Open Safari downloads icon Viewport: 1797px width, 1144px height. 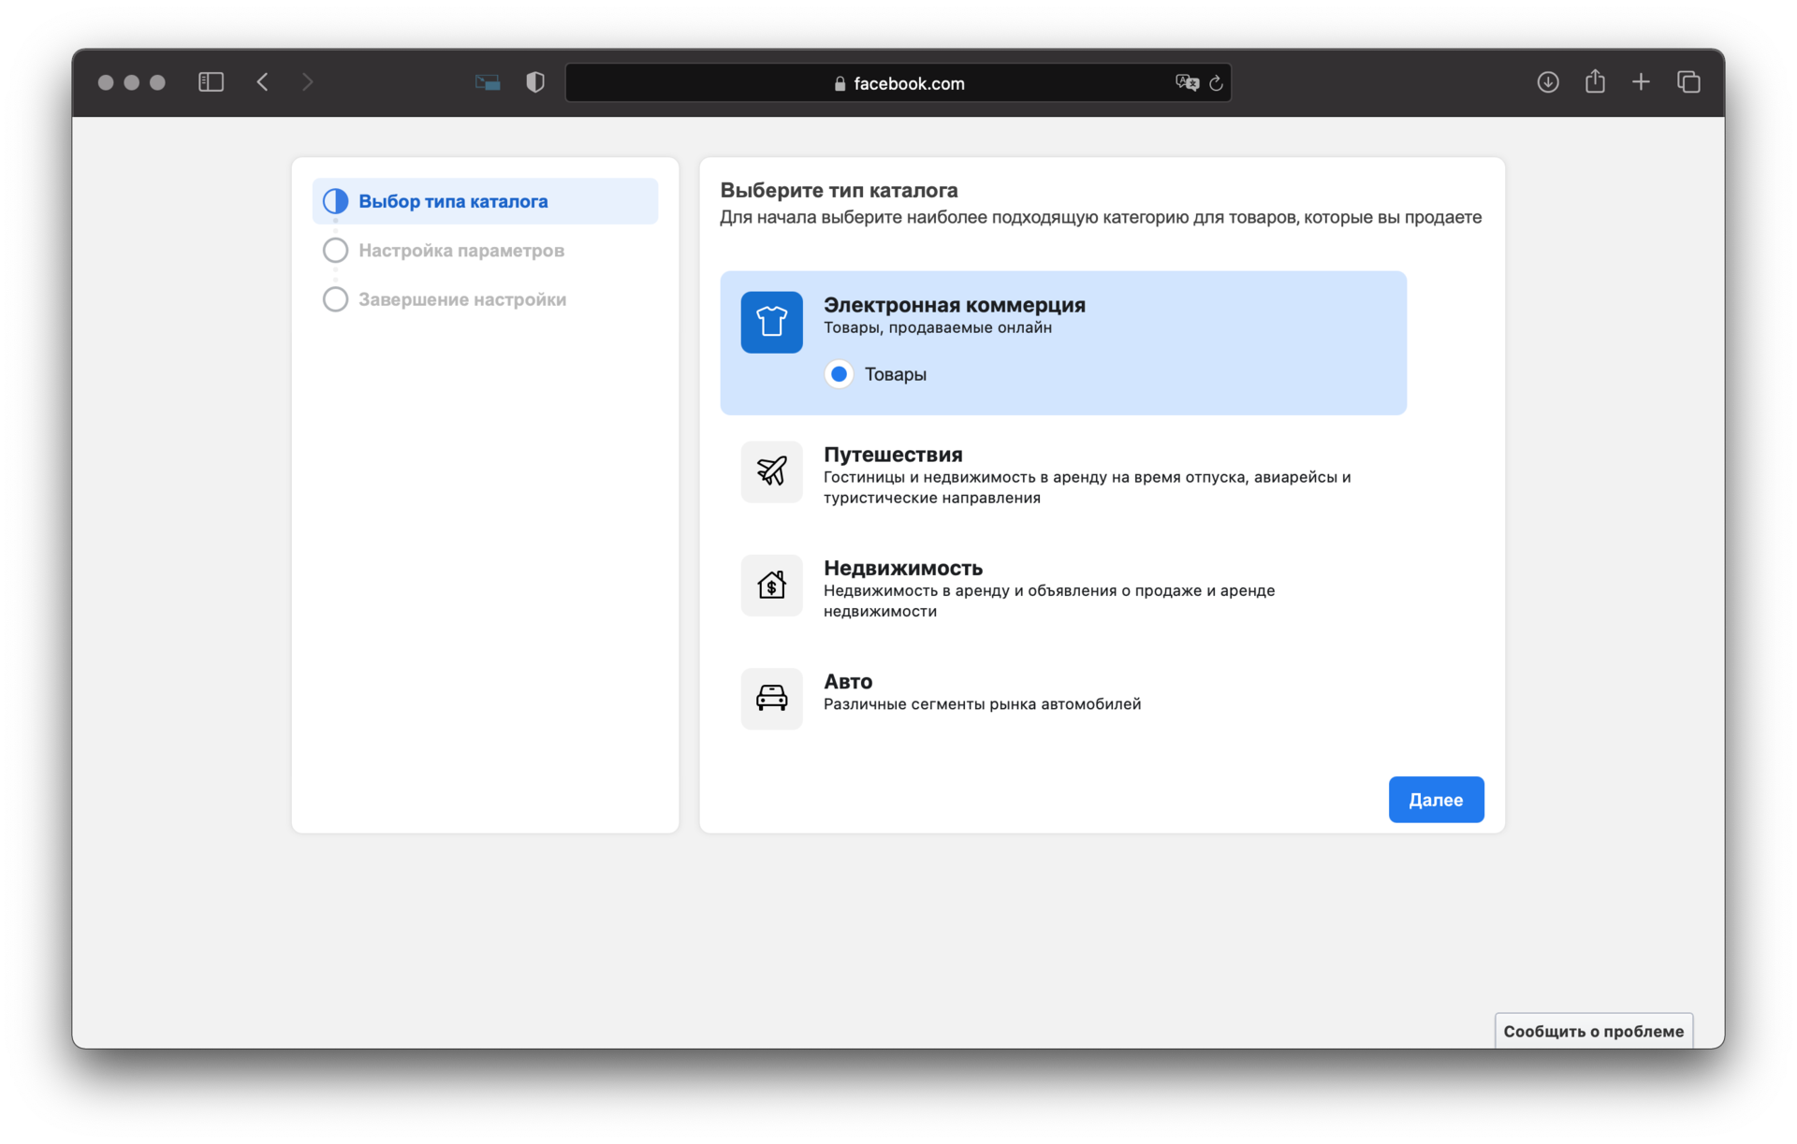coord(1548,82)
